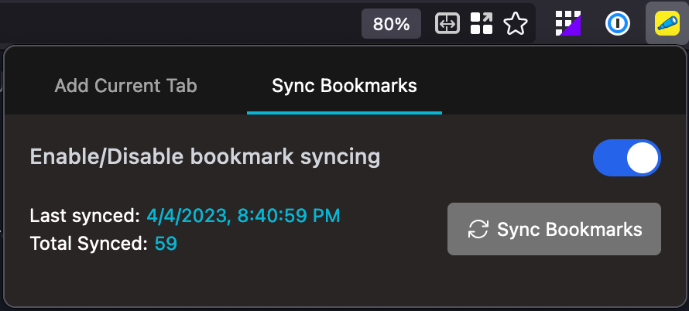Click the Total Synced: label text
The height and width of the screenshot is (311, 689).
[x=89, y=244]
